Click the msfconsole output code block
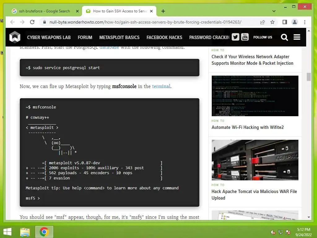 (110, 152)
